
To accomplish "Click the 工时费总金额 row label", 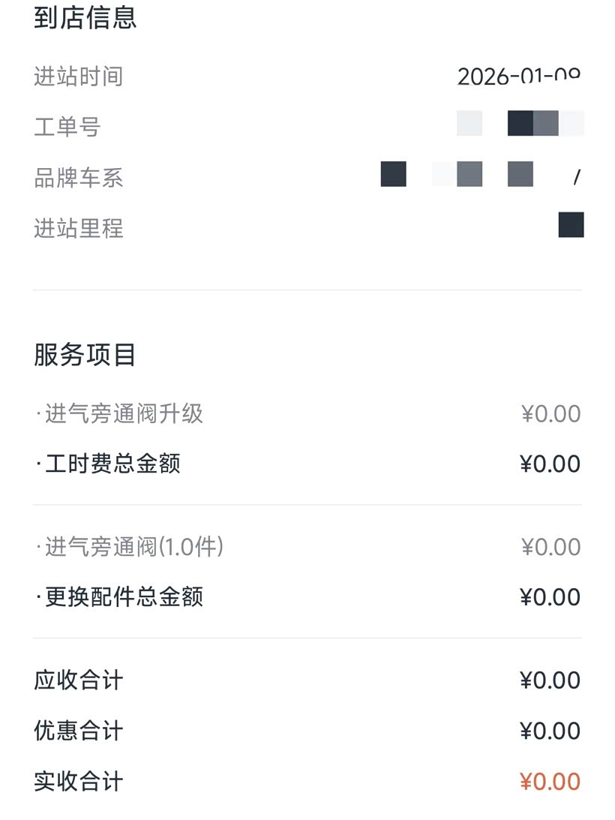I will [x=109, y=464].
